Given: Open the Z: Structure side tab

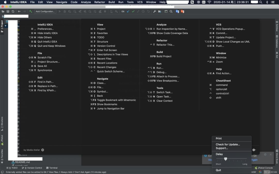Looking at the screenshot, I should 2,124.
